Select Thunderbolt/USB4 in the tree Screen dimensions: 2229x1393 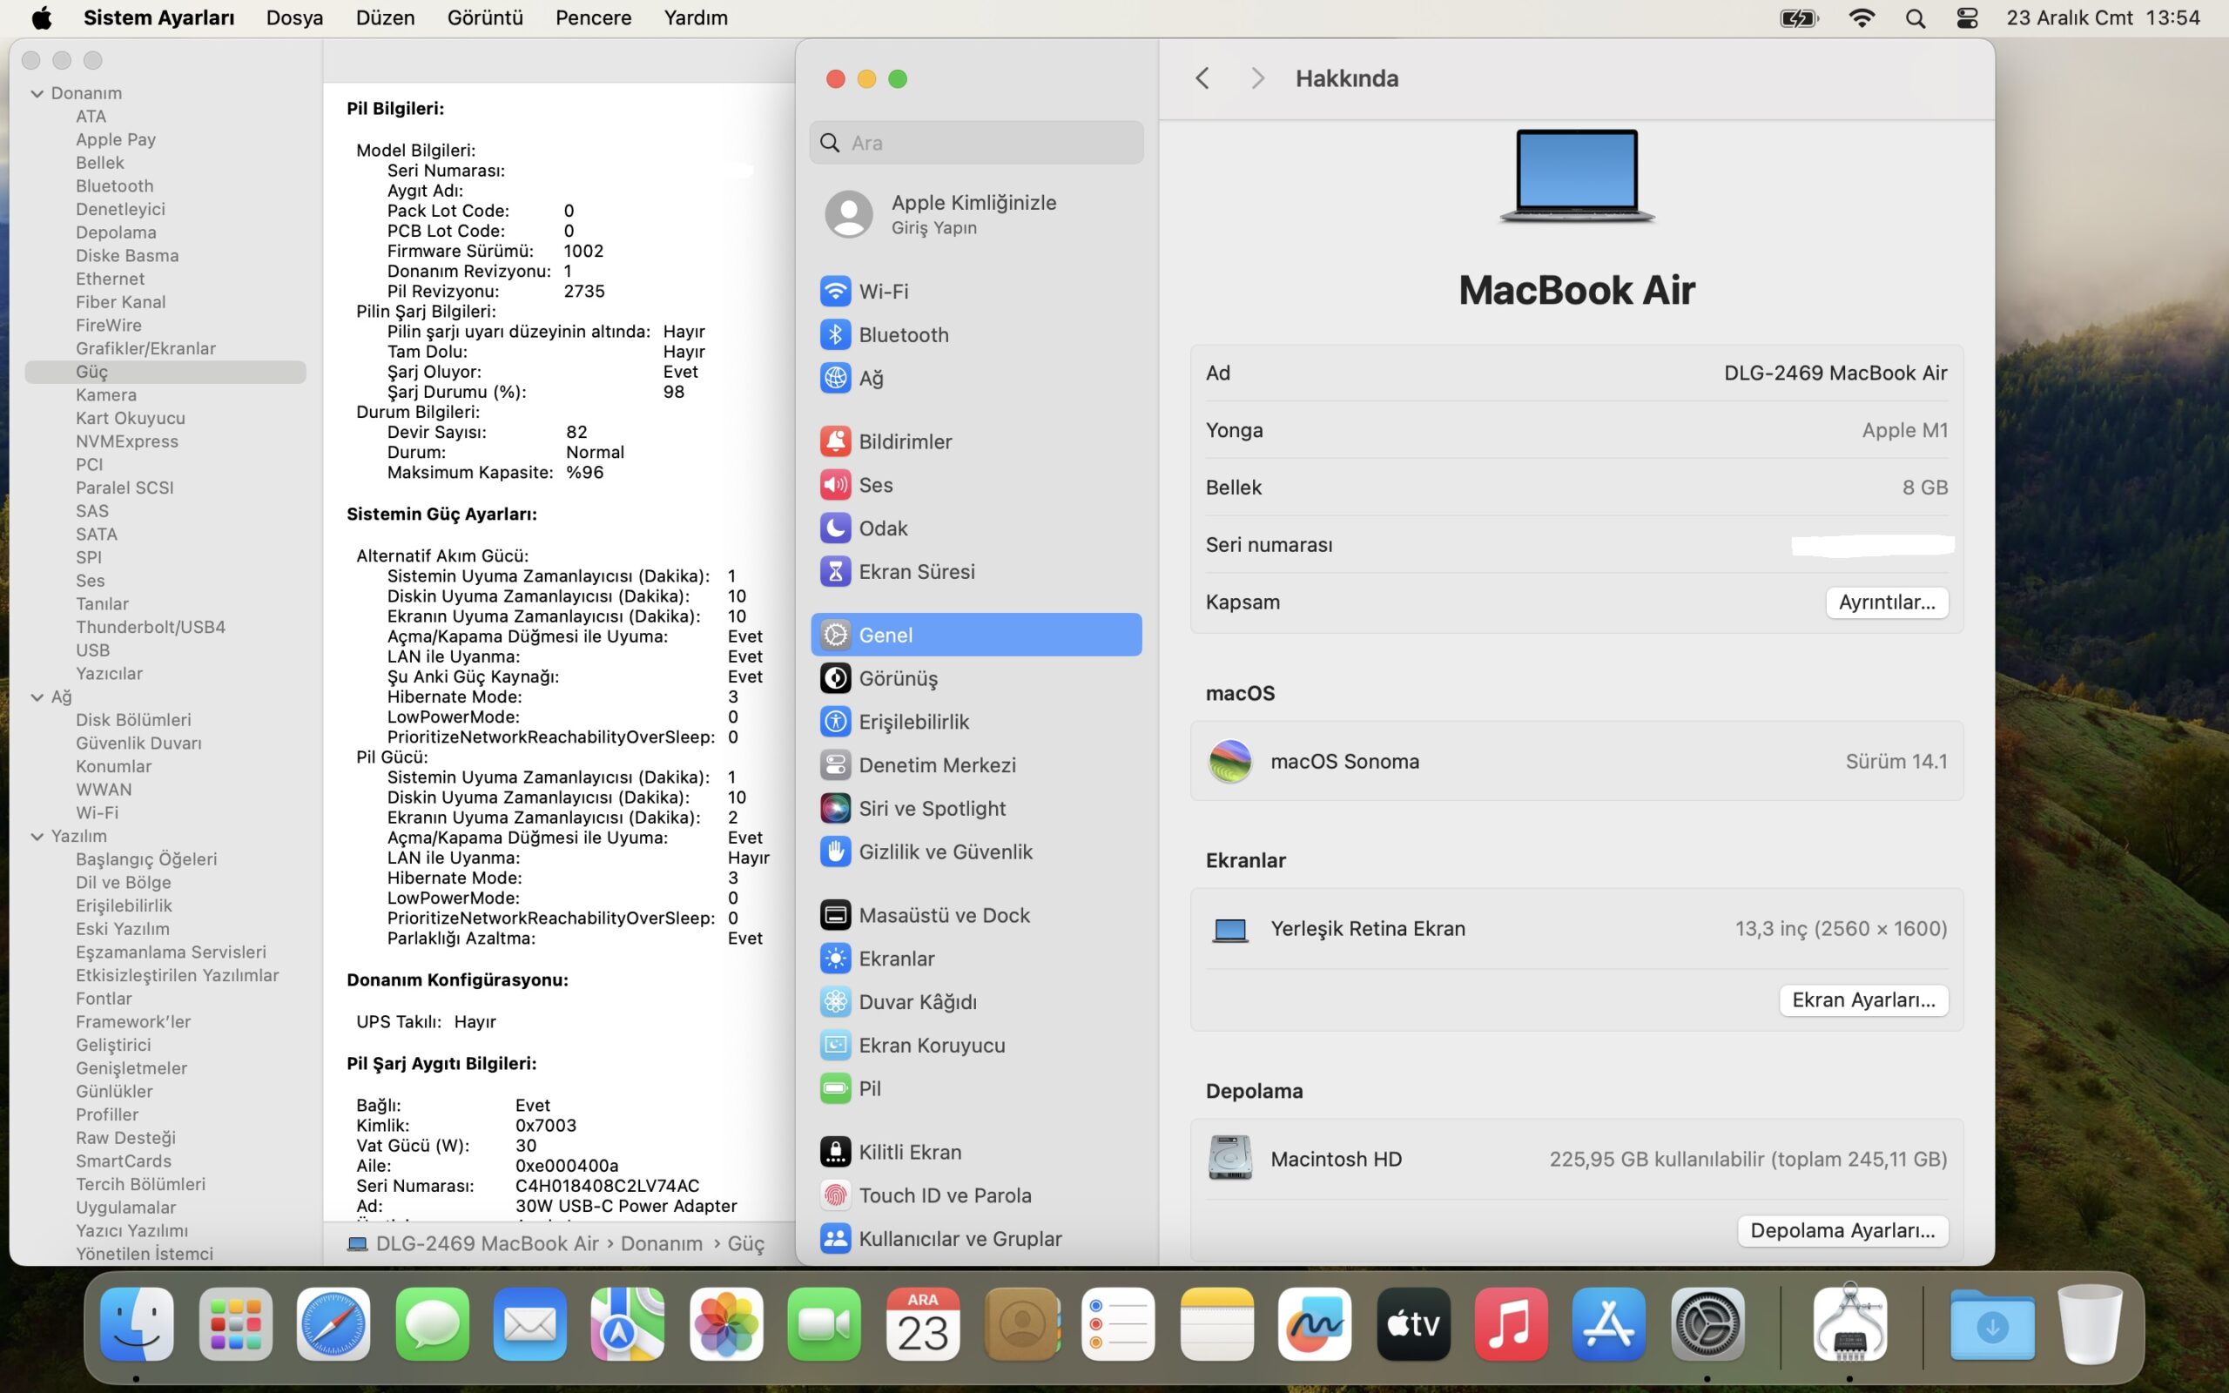(150, 627)
